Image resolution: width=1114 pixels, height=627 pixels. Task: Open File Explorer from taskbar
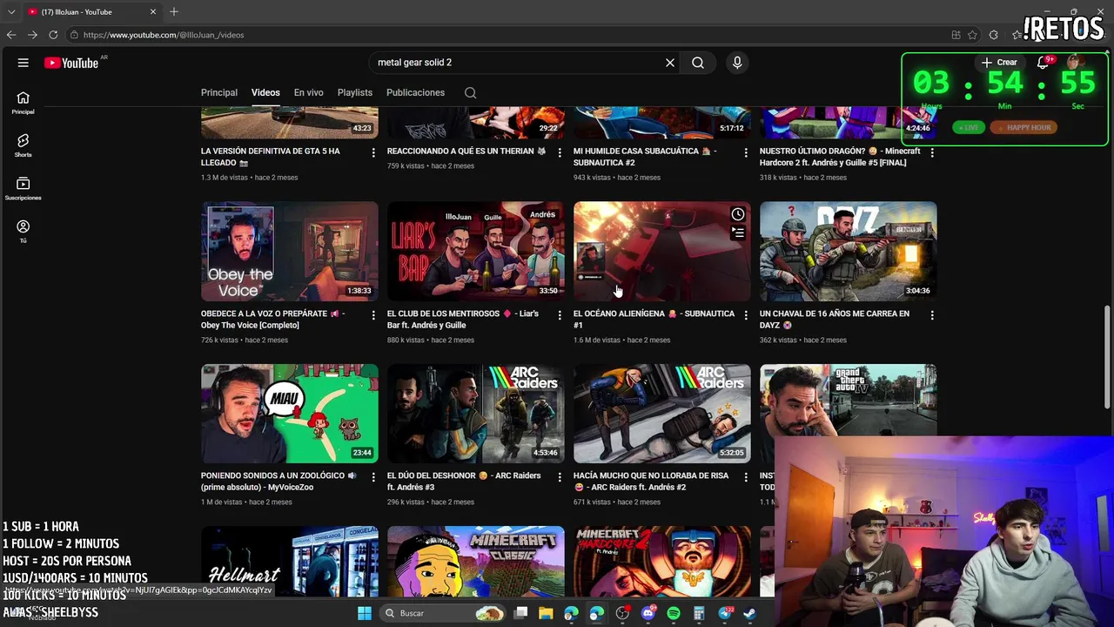coord(546,613)
